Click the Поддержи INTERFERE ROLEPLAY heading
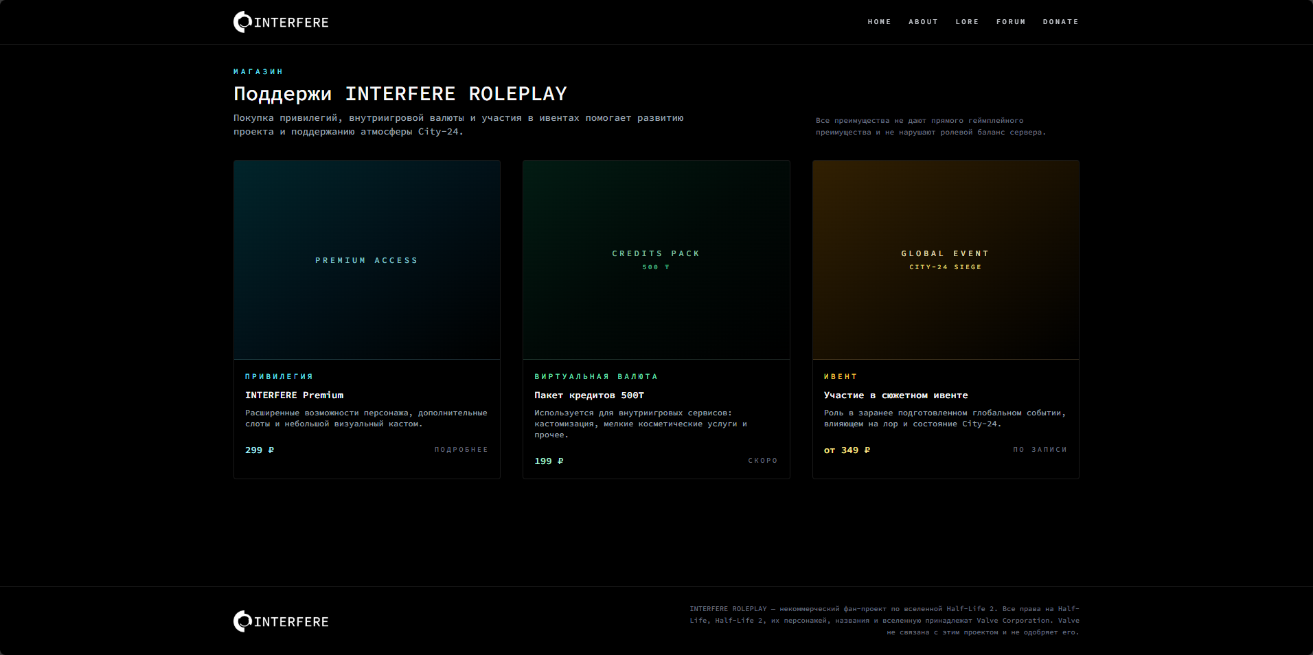 400,94
